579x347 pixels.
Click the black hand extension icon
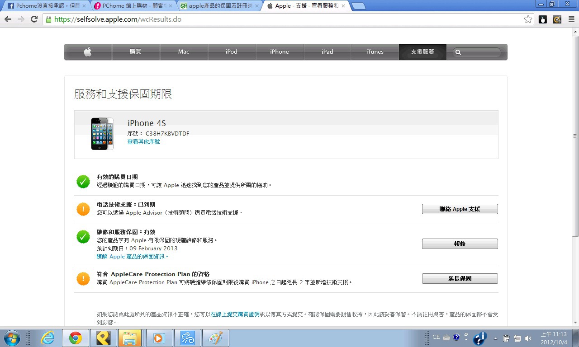(543, 19)
